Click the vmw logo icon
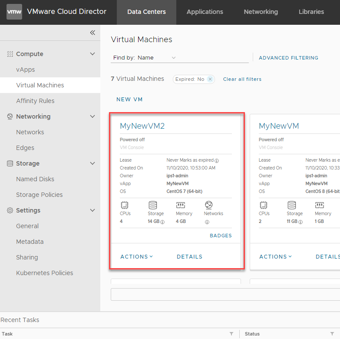Image resolution: width=340 pixels, height=339 pixels. (14, 12)
